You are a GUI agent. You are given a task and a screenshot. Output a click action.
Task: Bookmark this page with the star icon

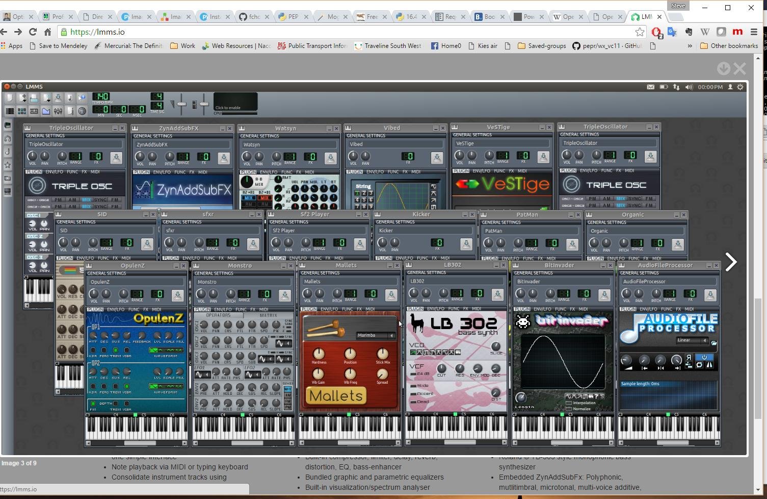640,32
